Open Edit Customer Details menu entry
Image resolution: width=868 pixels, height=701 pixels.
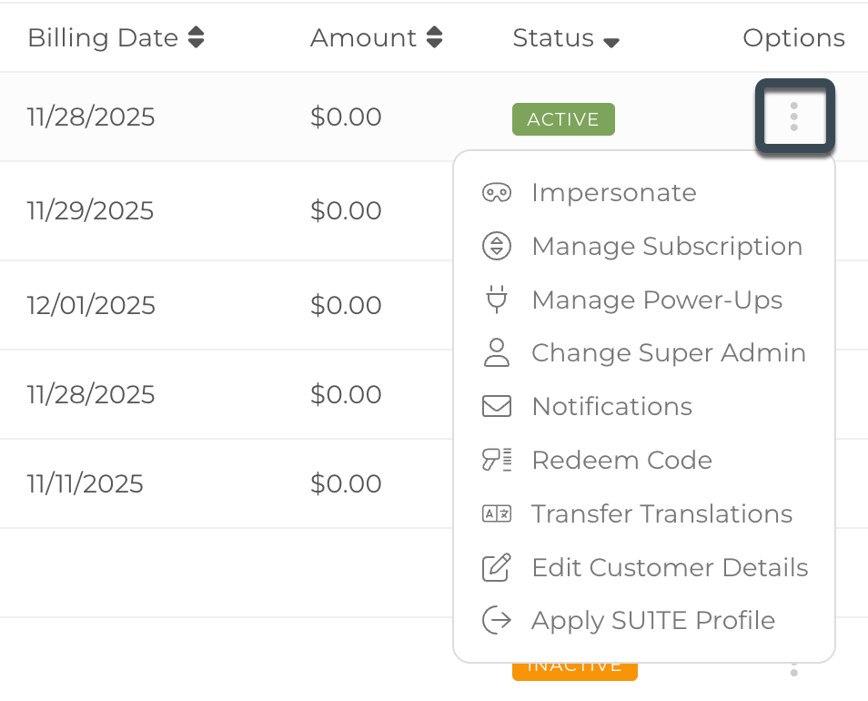point(670,567)
